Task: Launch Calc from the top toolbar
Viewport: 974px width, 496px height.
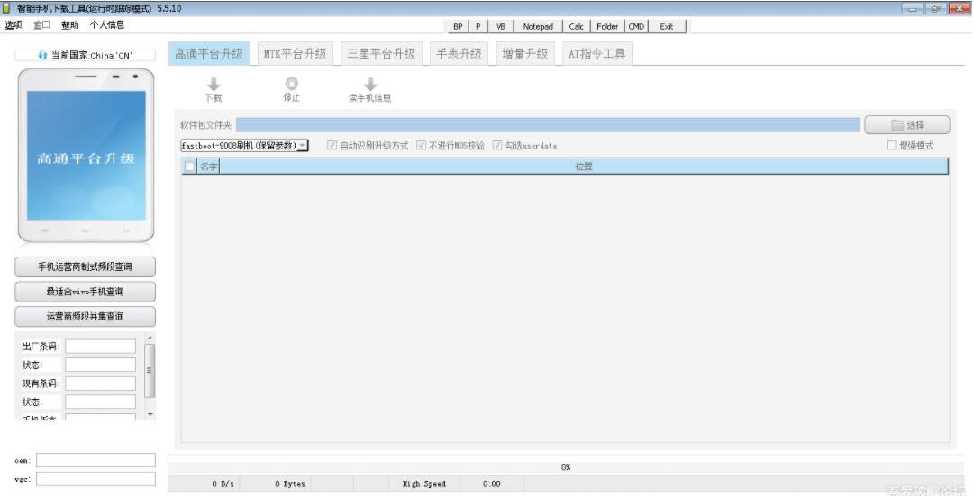Action: 576,26
